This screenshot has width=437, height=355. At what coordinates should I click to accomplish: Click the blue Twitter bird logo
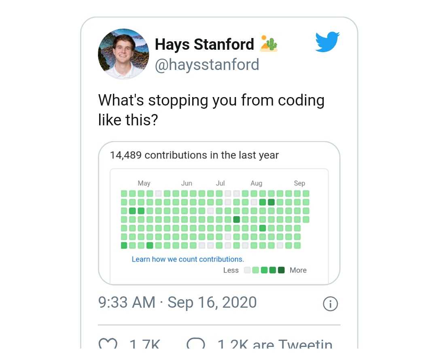click(327, 42)
